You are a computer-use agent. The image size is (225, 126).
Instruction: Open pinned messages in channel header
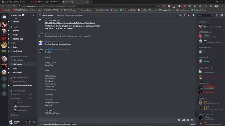189,15
